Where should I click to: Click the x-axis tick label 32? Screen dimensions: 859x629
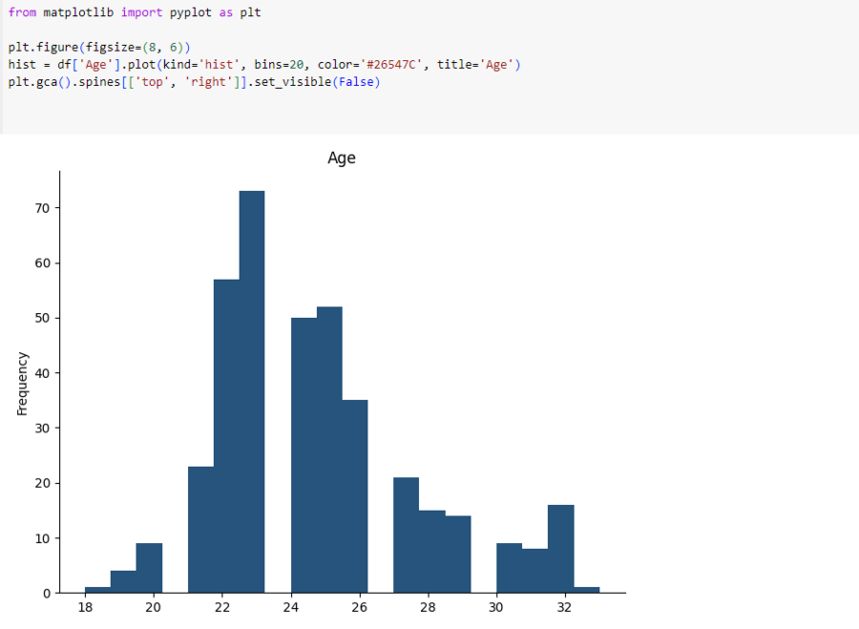coord(565,607)
